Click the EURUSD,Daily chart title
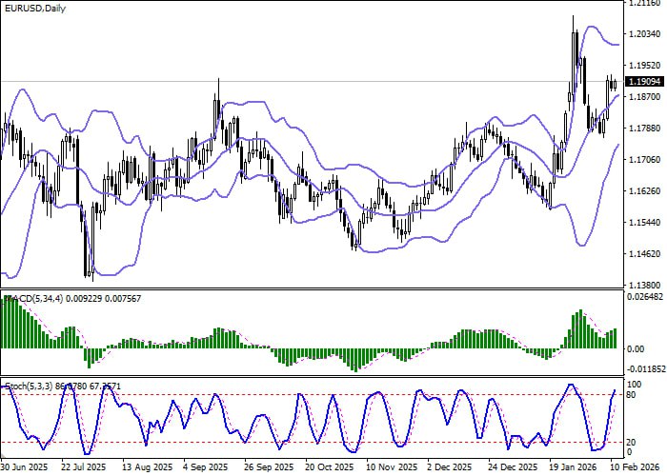The image size is (667, 476). [x=30, y=8]
